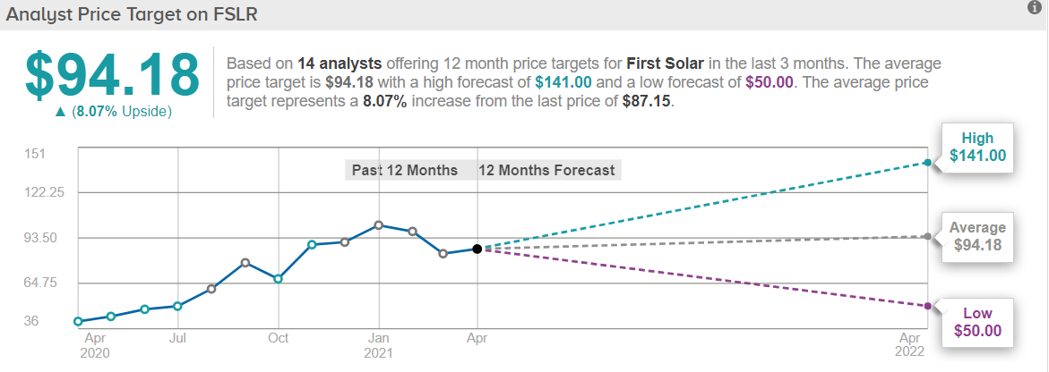Click the April 2020 starting data point
Viewport: 1049px width, 372px height.
click(x=78, y=321)
